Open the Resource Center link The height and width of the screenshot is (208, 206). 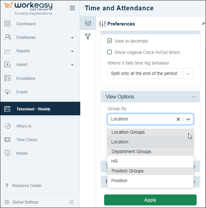[x=27, y=186]
